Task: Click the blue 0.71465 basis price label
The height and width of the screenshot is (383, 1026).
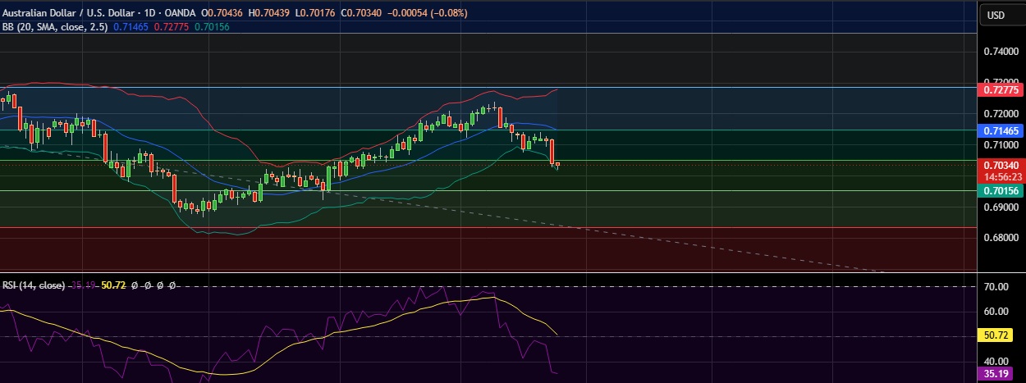Action: pyautogui.click(x=1001, y=130)
